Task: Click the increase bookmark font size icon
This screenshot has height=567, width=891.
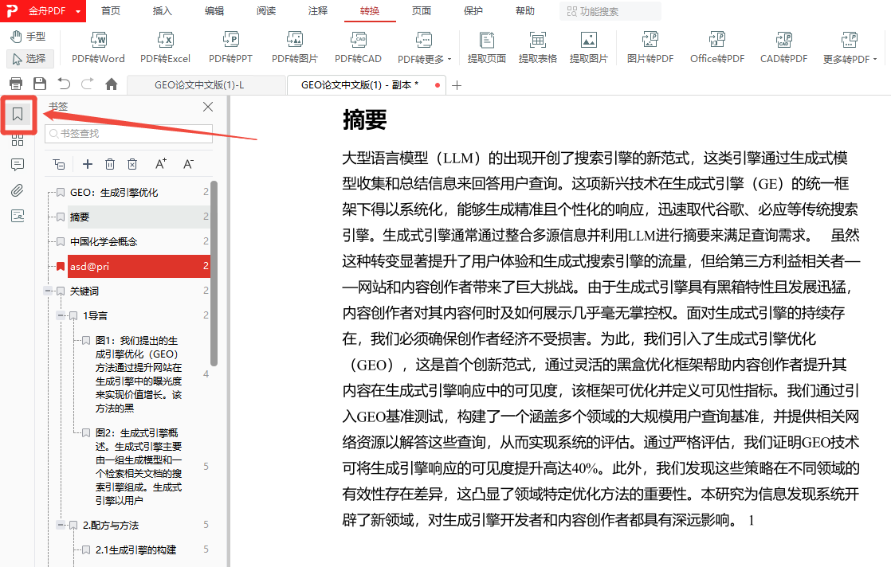Action: (161, 164)
